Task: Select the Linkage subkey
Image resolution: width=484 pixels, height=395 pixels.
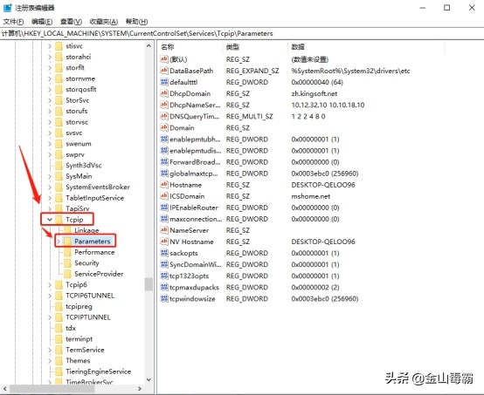Action: click(86, 230)
